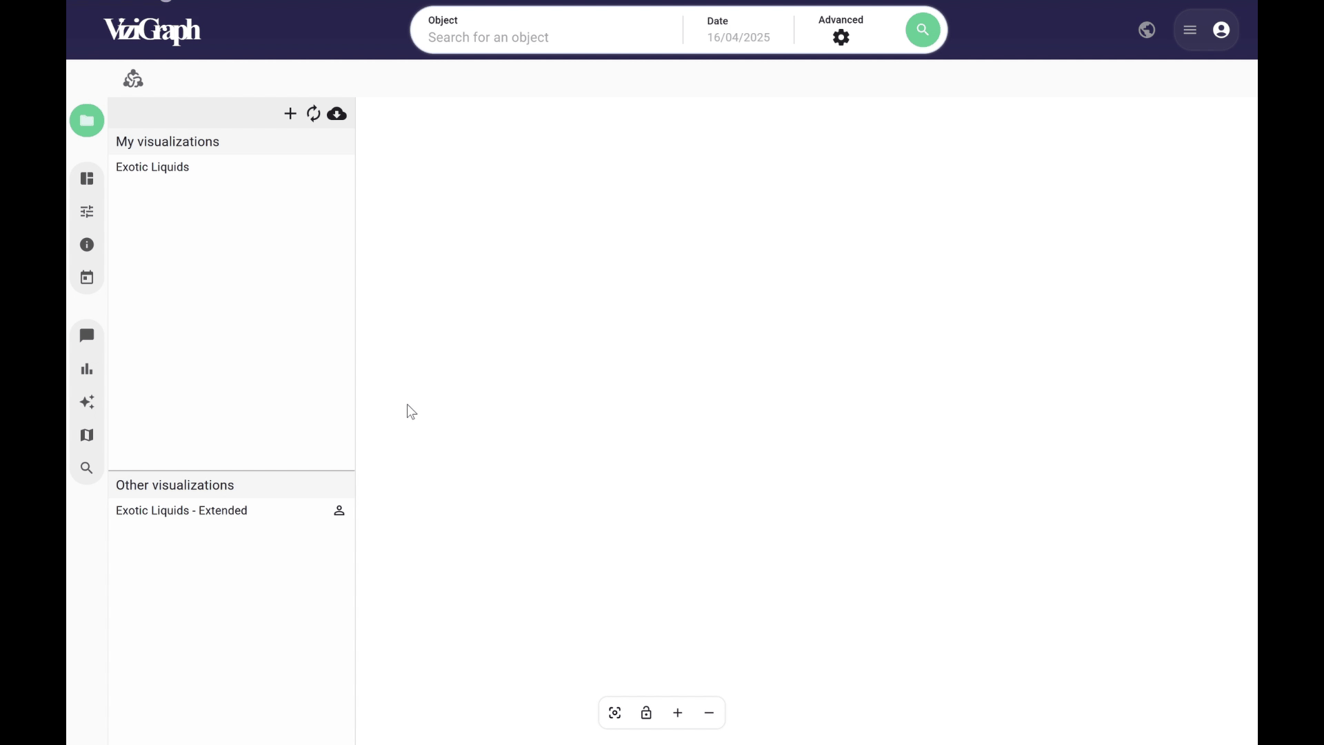1324x745 pixels.
Task: Open the Date picker field
Action: click(739, 37)
